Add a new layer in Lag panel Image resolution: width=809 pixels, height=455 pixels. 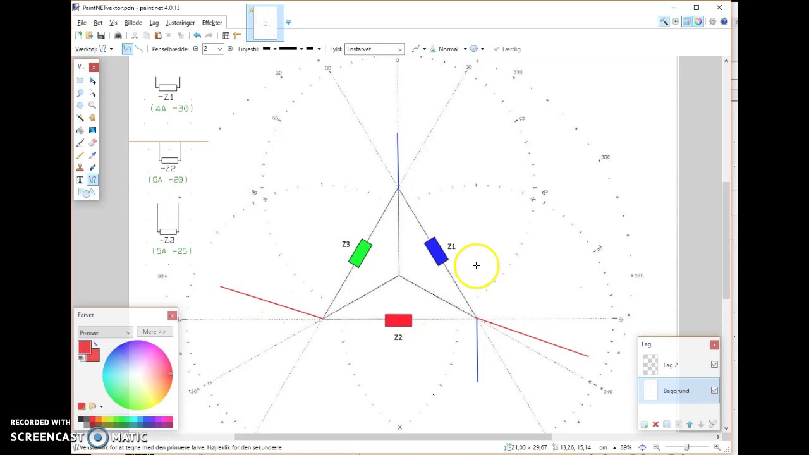point(644,425)
